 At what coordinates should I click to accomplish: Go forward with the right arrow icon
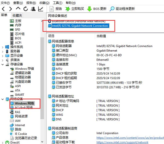pos(11,9)
